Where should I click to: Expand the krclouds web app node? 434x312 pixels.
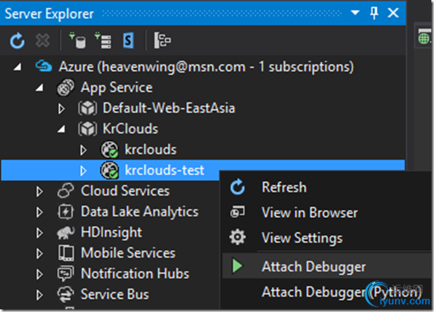(x=83, y=150)
